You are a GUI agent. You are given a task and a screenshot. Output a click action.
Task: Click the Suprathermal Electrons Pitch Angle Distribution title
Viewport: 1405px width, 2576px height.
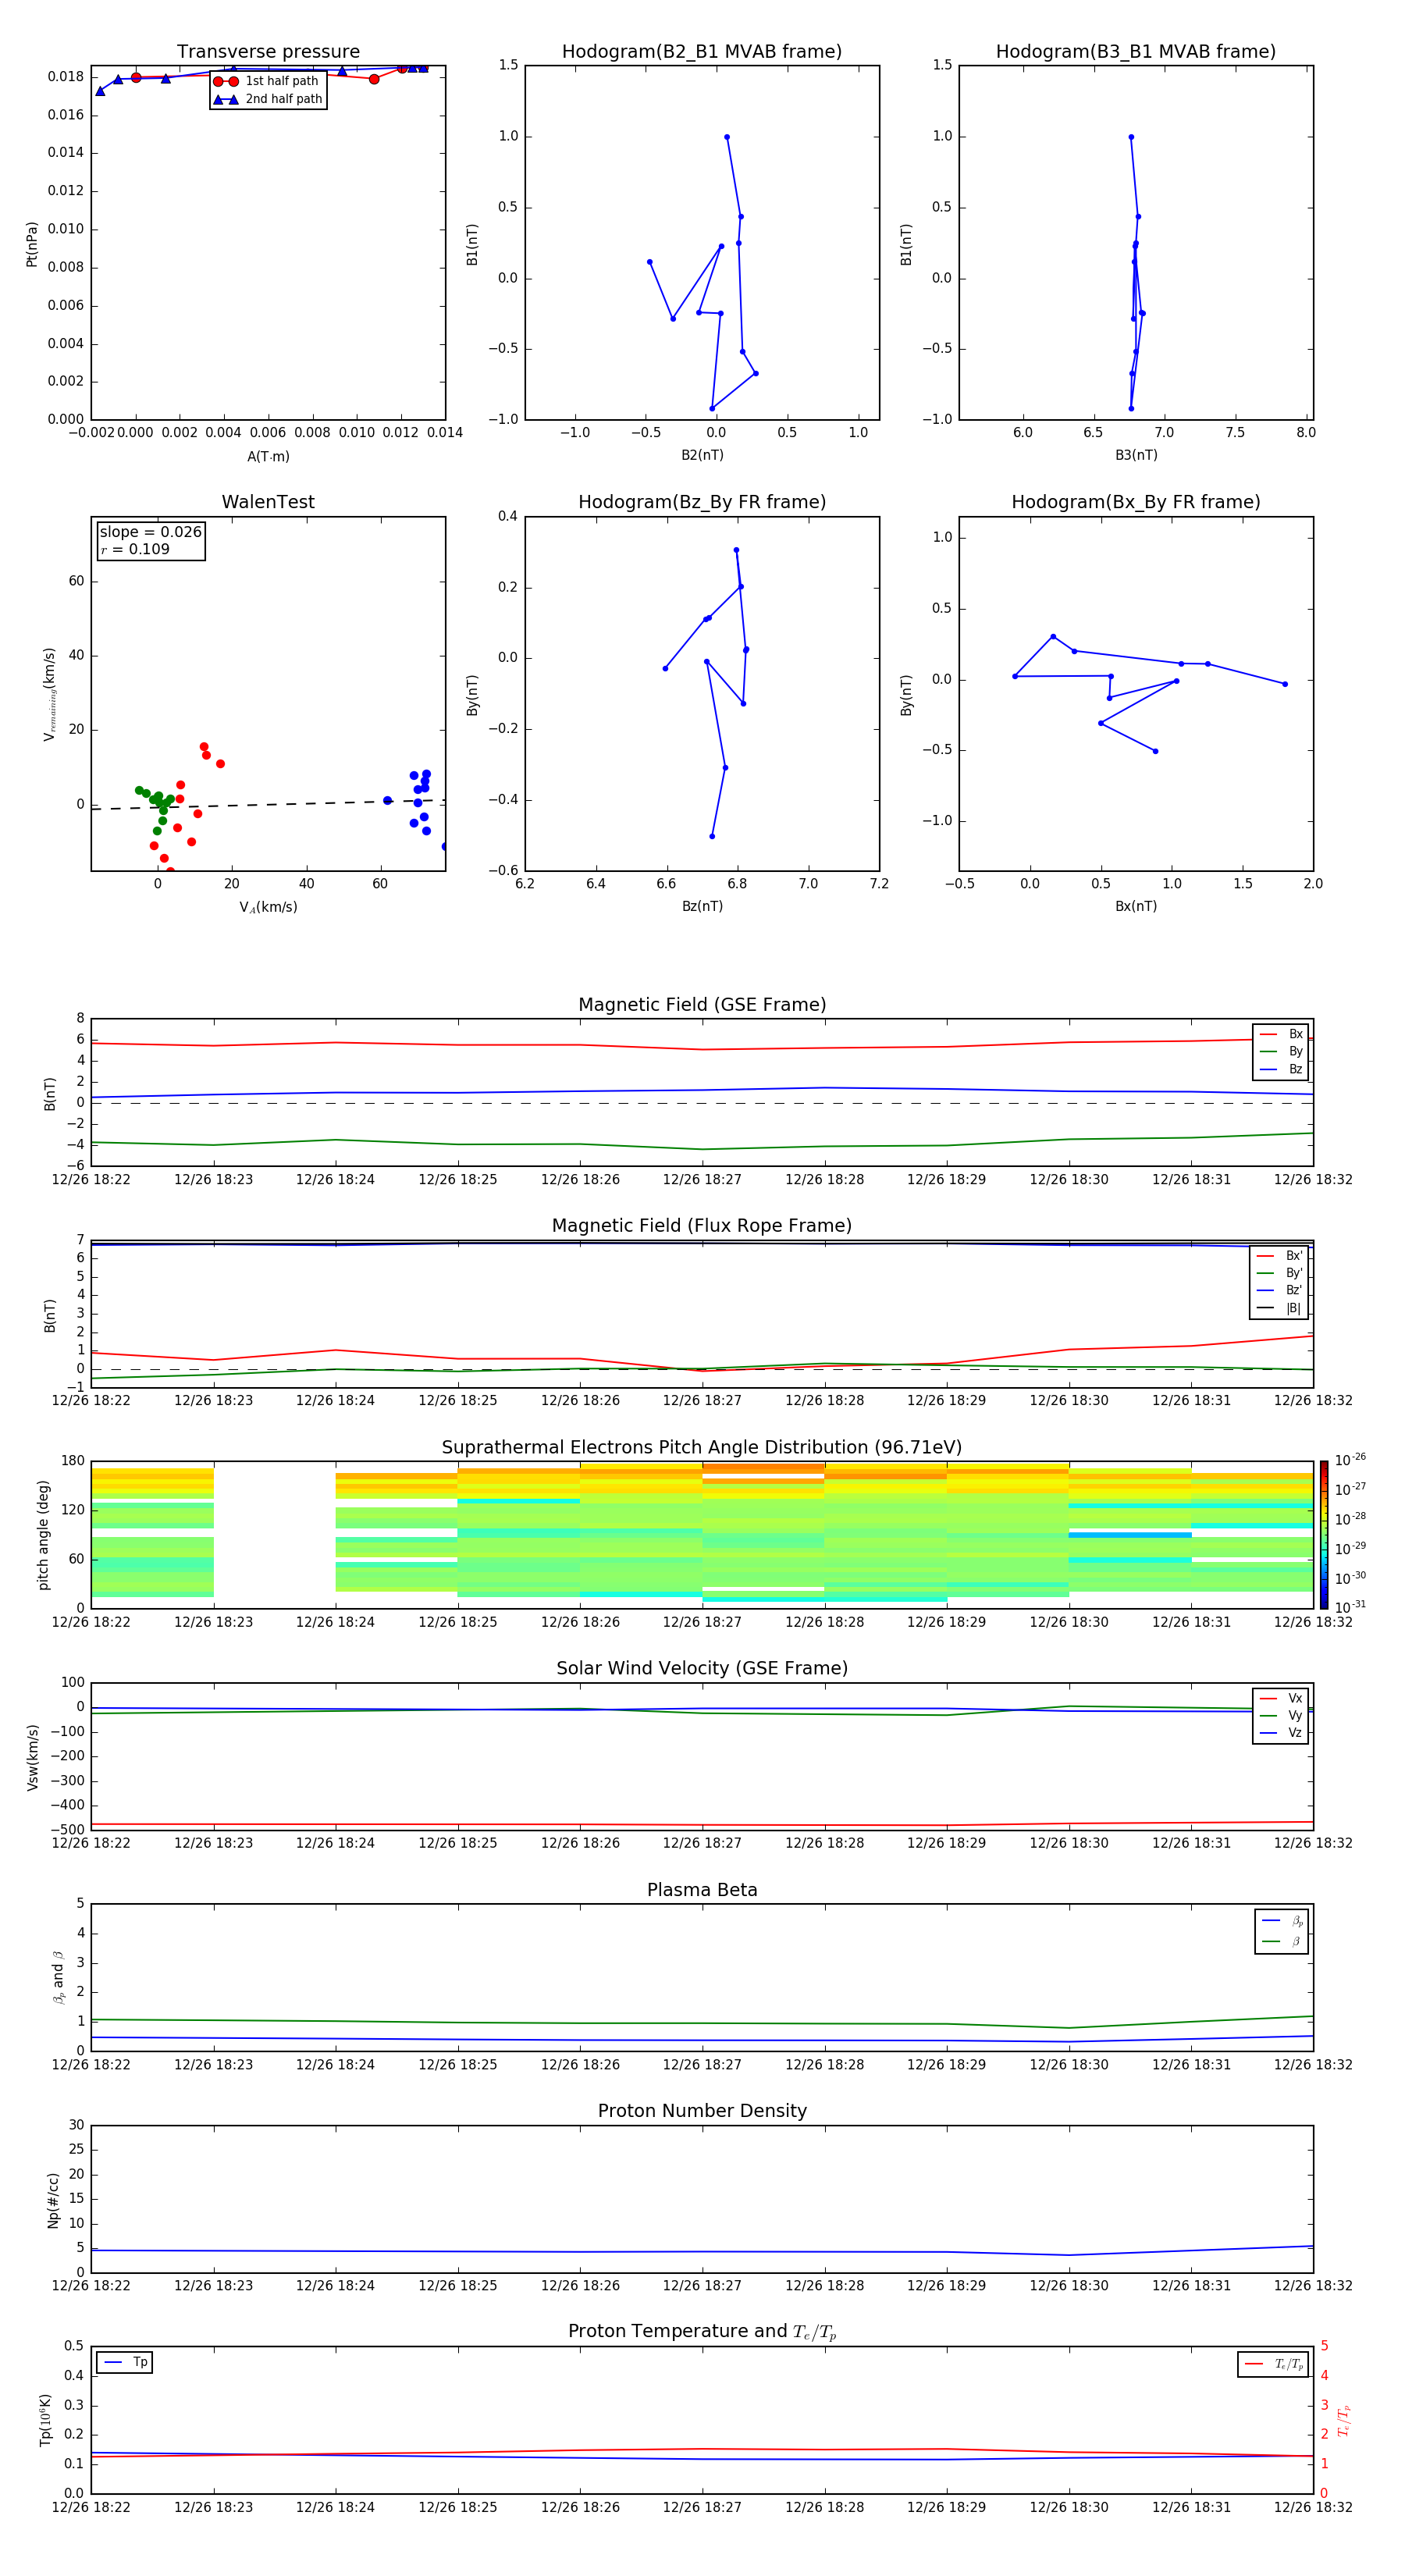tap(702, 1447)
